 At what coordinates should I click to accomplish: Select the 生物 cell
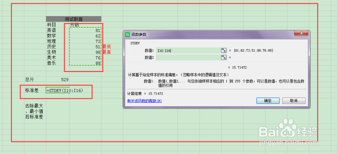[58, 52]
